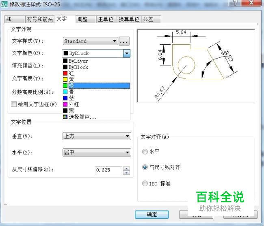
Task: Decrease offset with the down spinner arrow
Action: [127, 173]
